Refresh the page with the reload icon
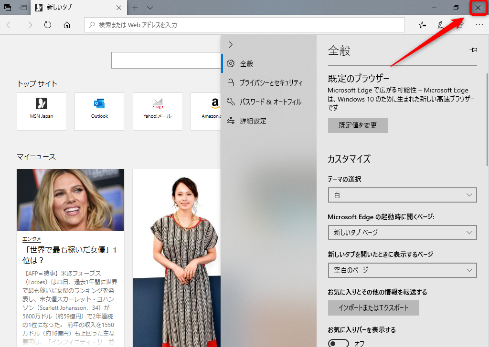 click(x=48, y=25)
